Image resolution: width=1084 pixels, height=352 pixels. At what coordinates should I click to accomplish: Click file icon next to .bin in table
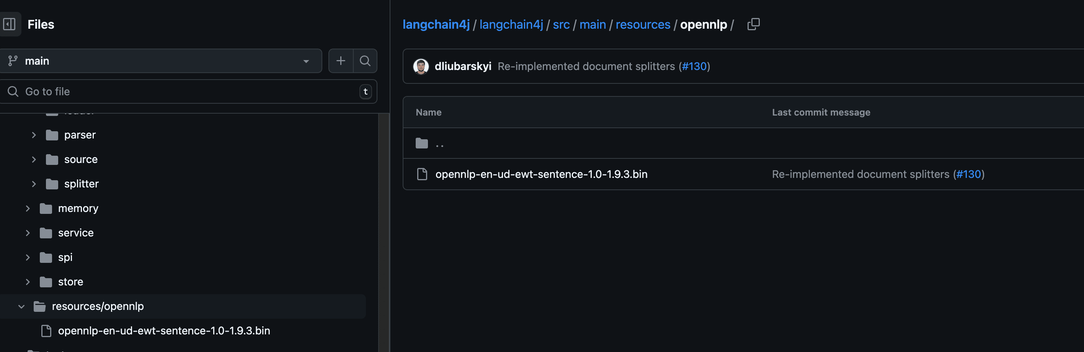point(422,174)
